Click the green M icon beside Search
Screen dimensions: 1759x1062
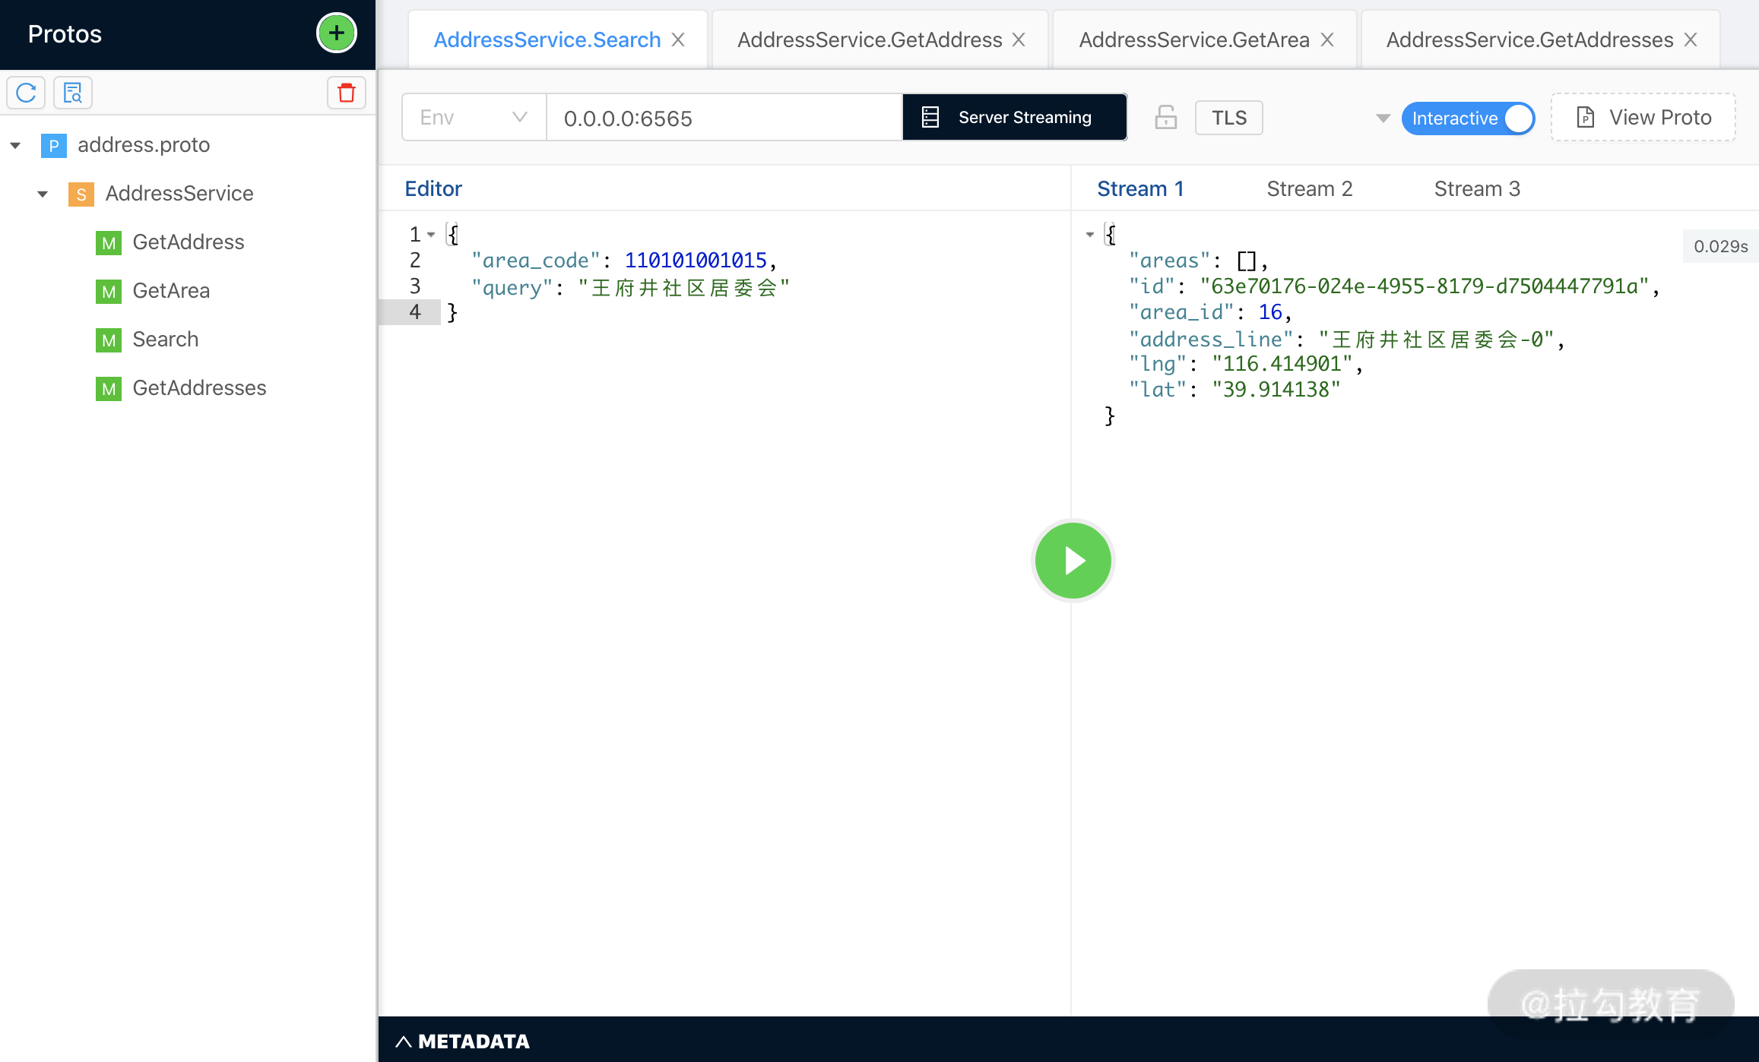click(108, 340)
